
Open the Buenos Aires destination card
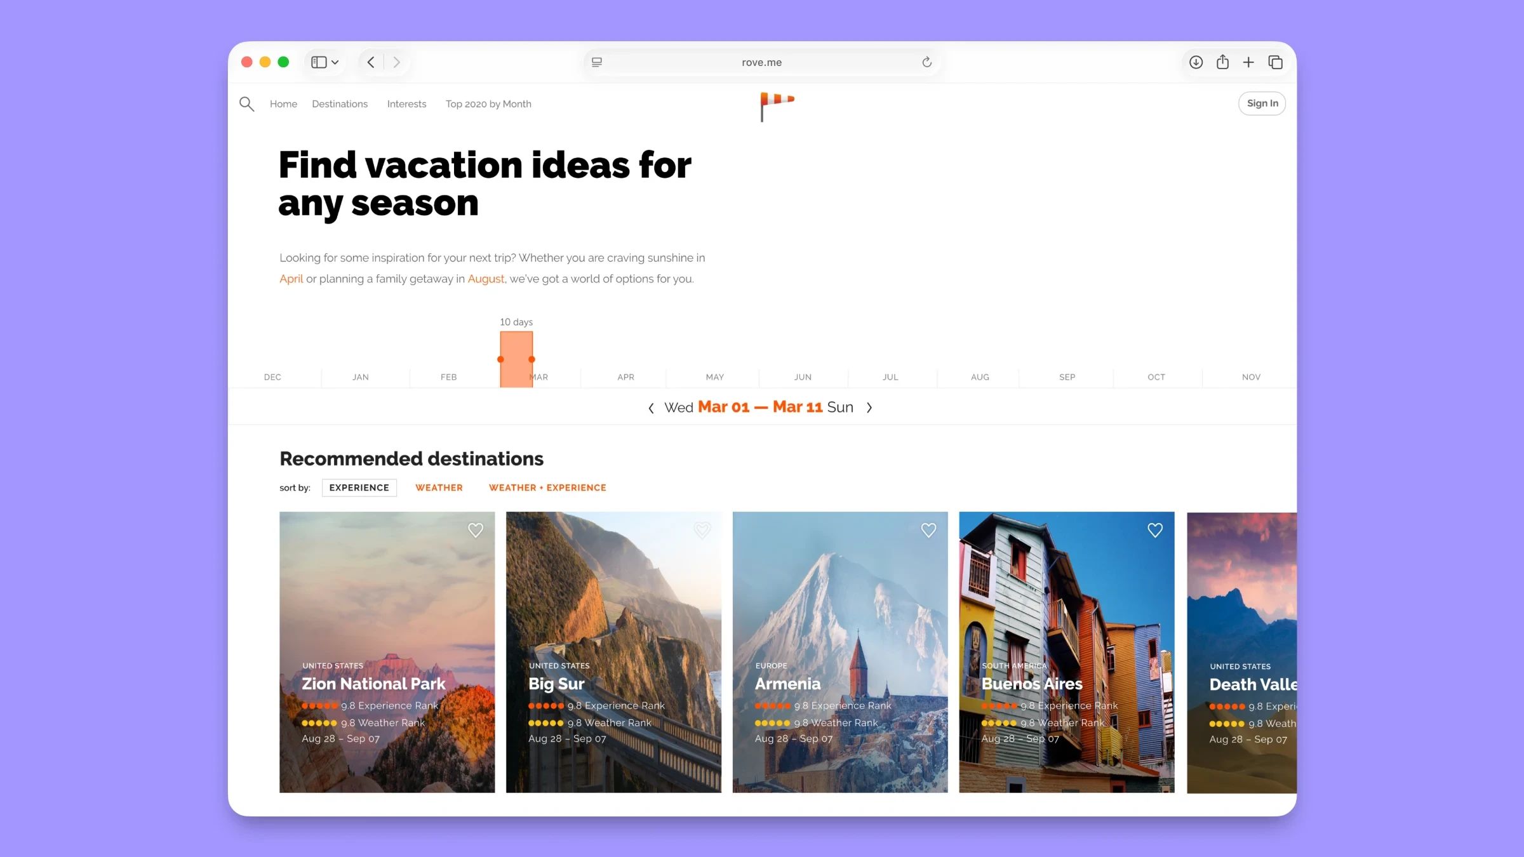[1067, 652]
